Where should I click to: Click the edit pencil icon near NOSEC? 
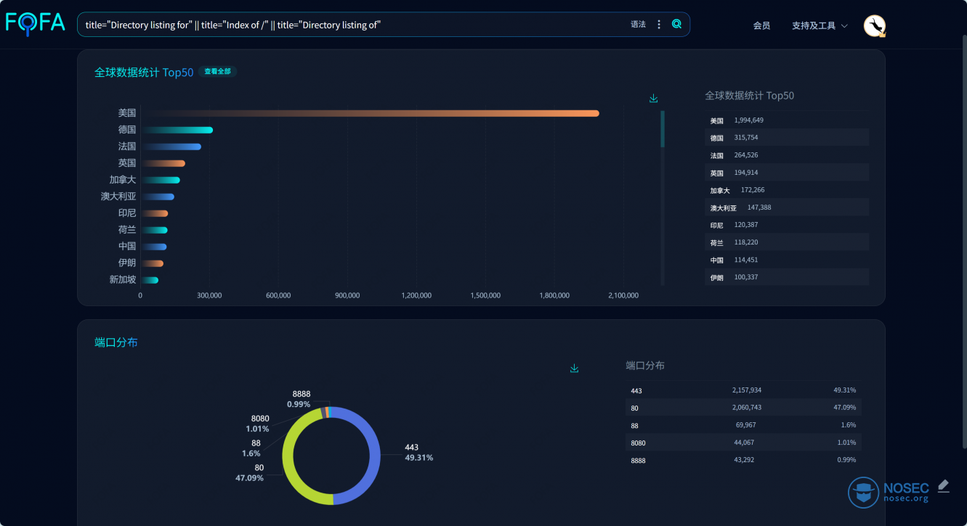(x=943, y=486)
